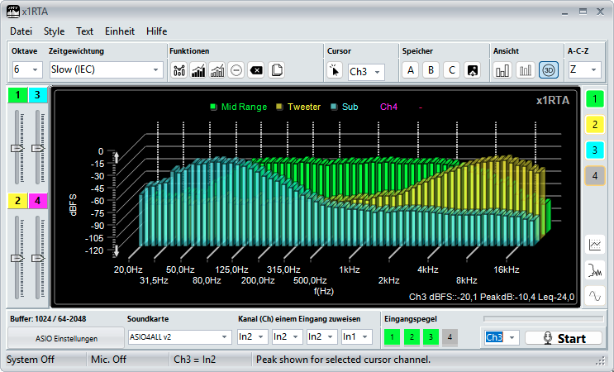Select the 3D view icon in Ansicht
This screenshot has width=614, height=372.
coord(549,70)
